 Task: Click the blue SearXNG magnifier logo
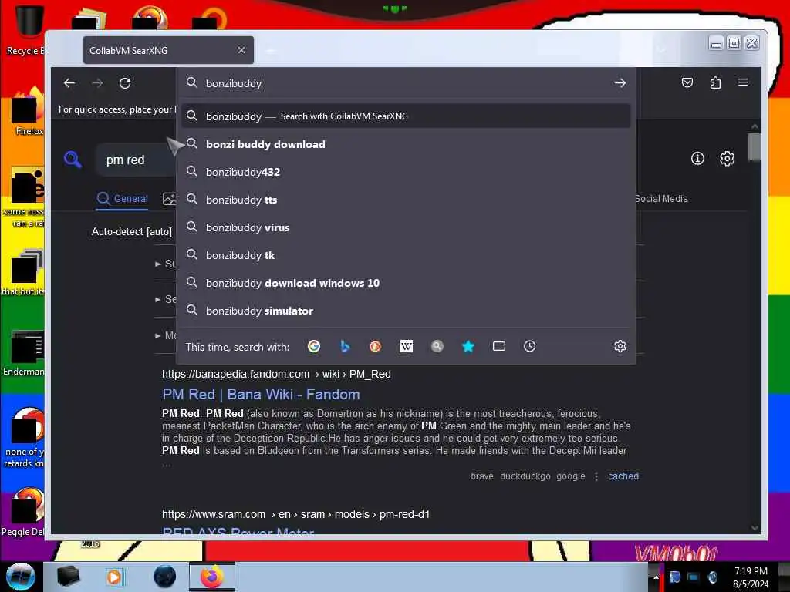tap(73, 160)
